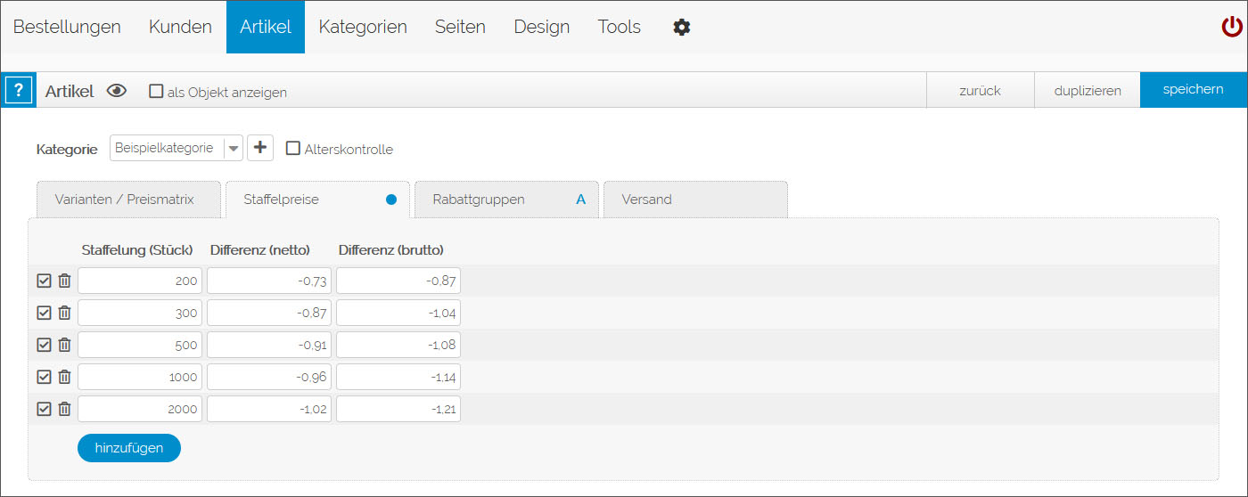
Task: Go to the Bestellungen menu
Action: (67, 27)
